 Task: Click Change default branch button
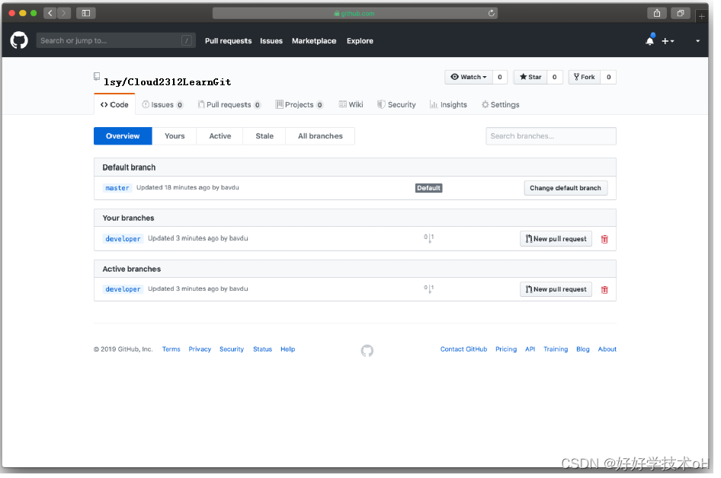tap(566, 188)
